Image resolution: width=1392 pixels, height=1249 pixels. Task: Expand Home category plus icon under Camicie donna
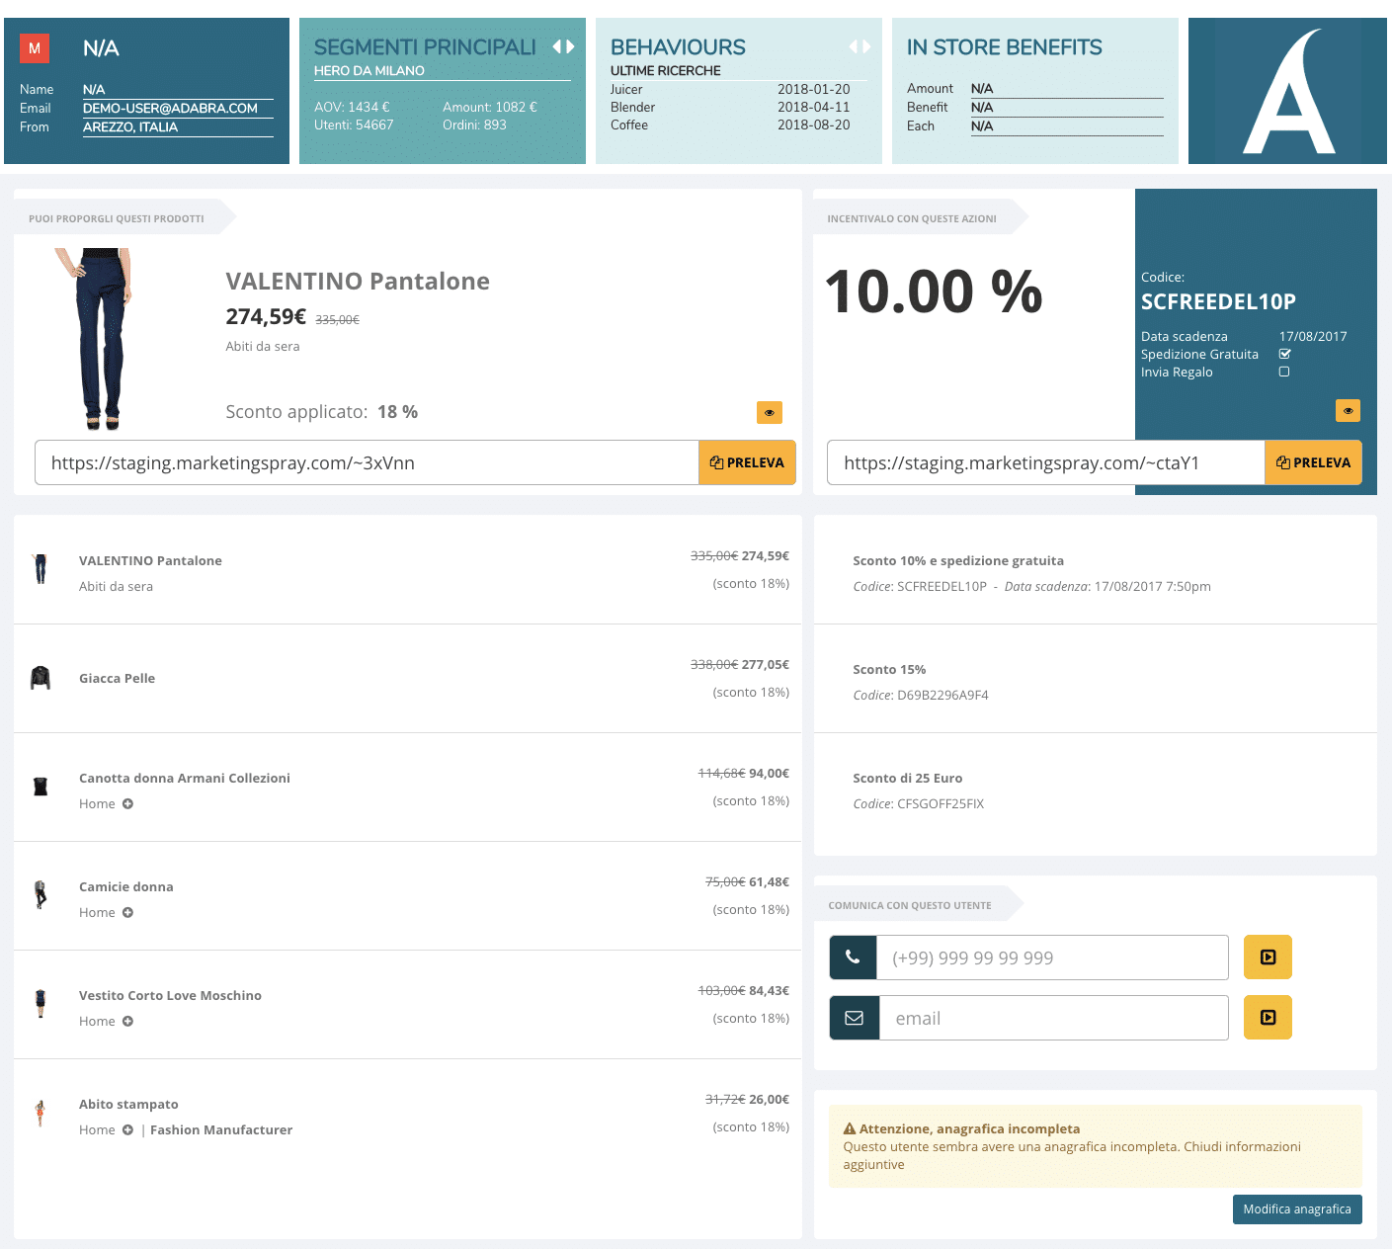point(127,913)
